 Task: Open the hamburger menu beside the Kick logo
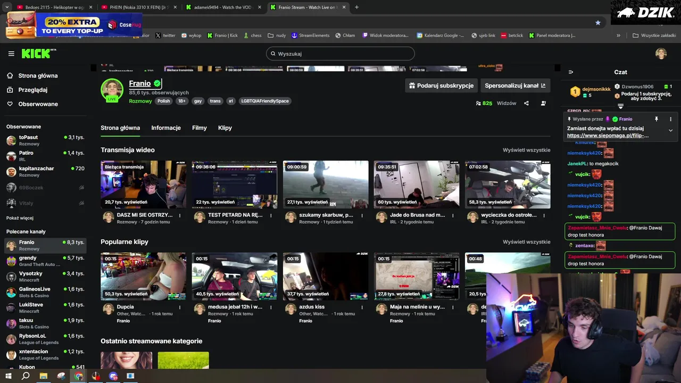pyautogui.click(x=11, y=54)
